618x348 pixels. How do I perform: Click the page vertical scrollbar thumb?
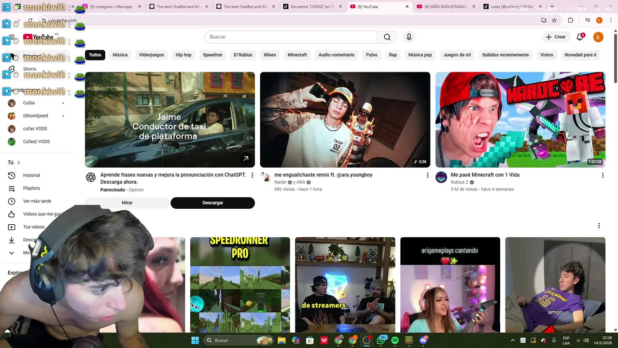(615, 58)
